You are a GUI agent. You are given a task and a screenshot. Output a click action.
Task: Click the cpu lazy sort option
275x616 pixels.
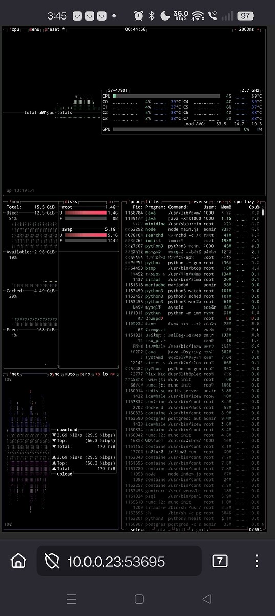244,202
